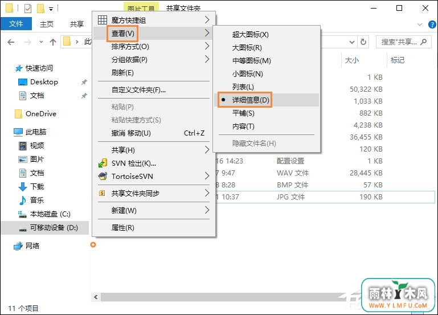Open the 视频 folder
The width and height of the screenshot is (438, 315).
click(37, 145)
